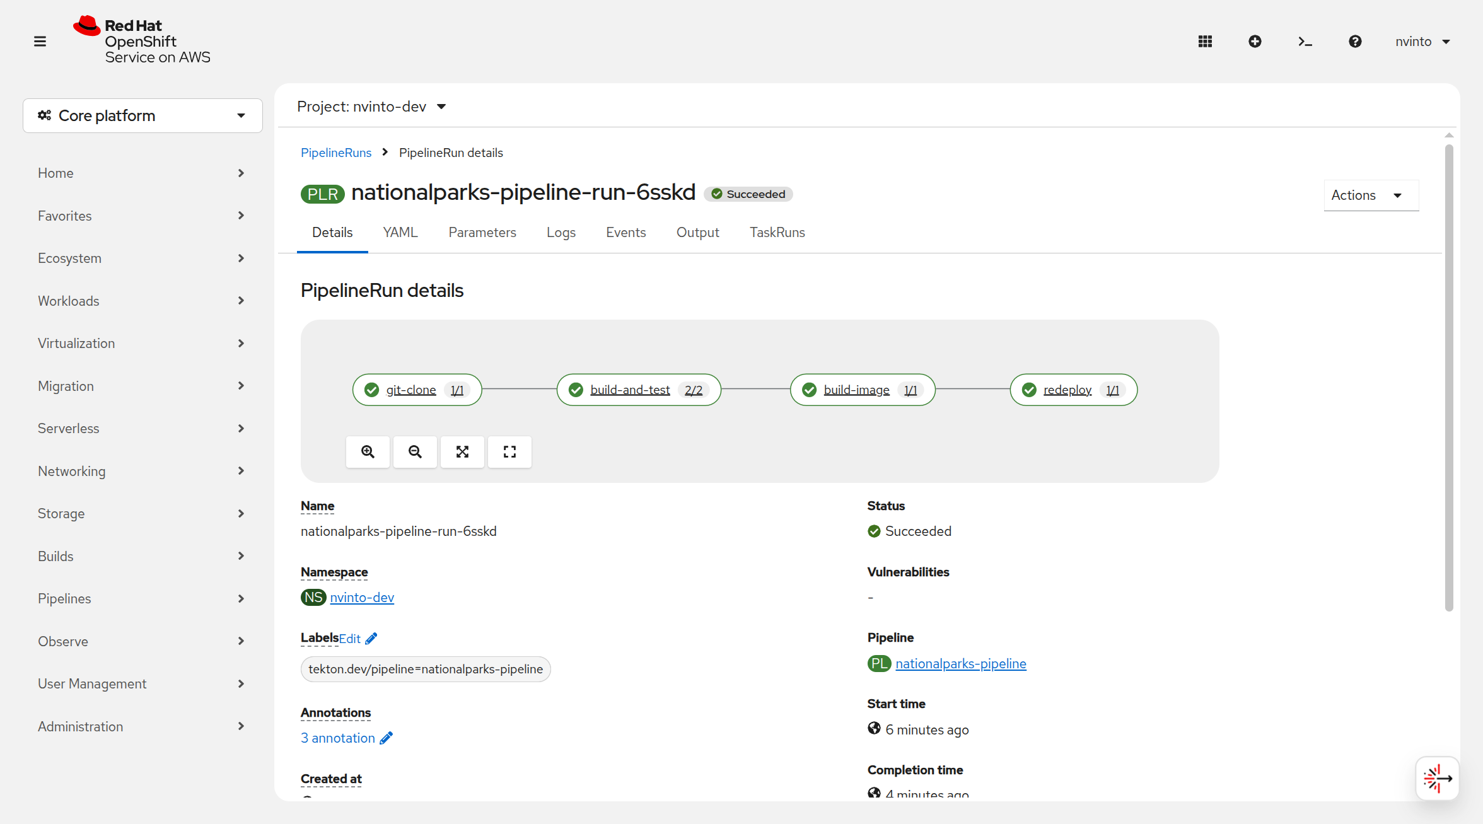
Task: Open the help question mark menu
Action: point(1355,42)
